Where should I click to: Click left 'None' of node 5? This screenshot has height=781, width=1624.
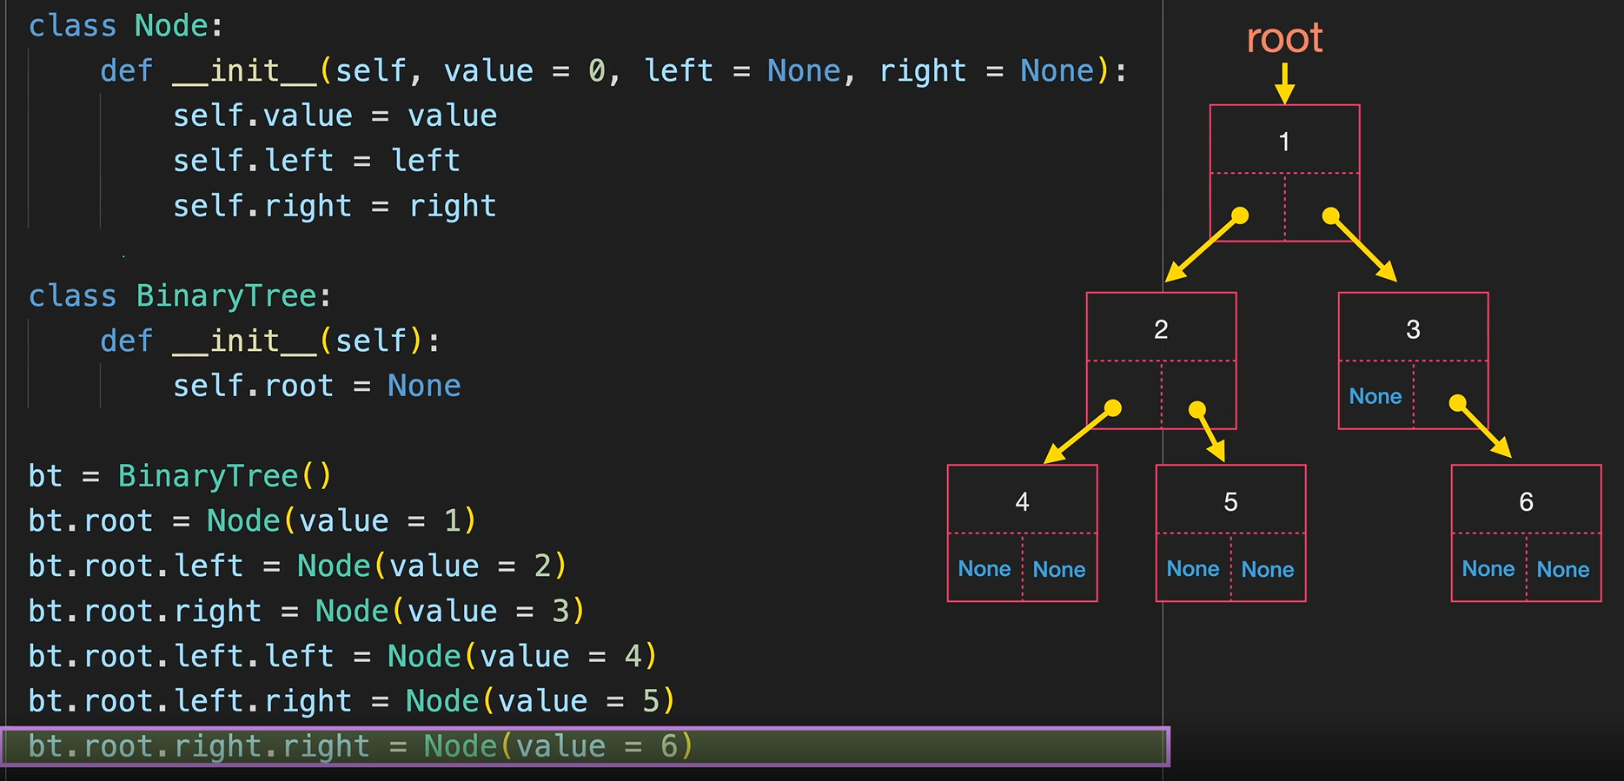tap(1193, 569)
